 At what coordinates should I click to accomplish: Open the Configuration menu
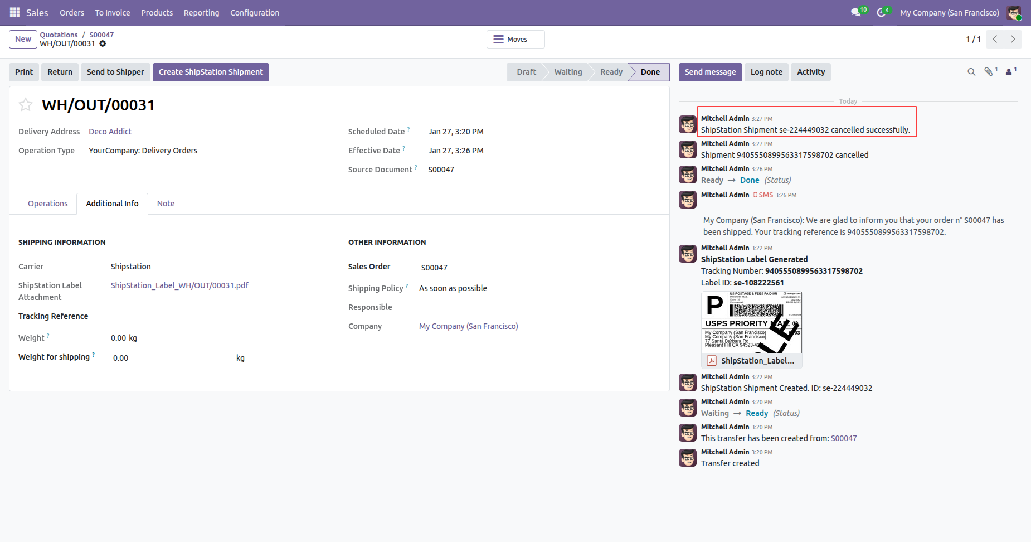pos(255,12)
